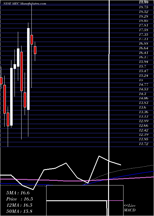Click the 16.41 price axis label
The height and width of the screenshot is (216, 154).
144,53
